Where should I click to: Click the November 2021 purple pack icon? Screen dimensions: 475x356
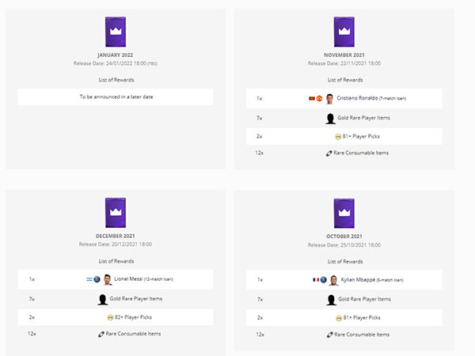pyautogui.click(x=344, y=32)
